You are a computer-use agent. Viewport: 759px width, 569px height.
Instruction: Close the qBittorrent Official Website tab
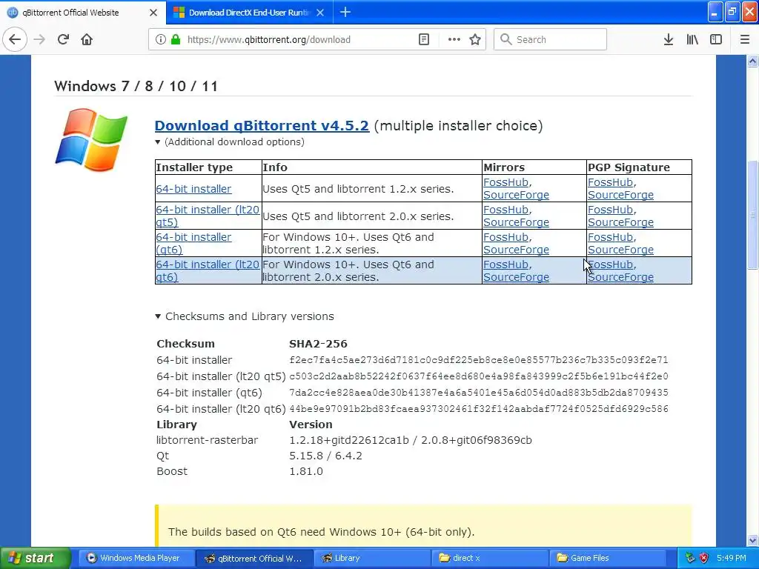[153, 13]
